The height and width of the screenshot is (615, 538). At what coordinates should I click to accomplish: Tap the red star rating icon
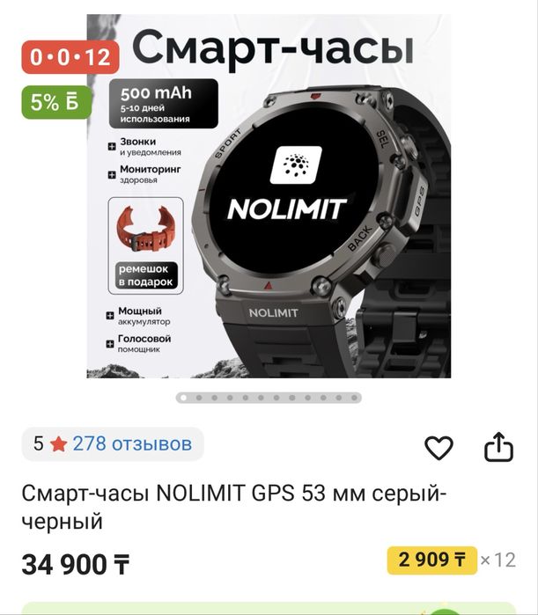click(x=58, y=444)
